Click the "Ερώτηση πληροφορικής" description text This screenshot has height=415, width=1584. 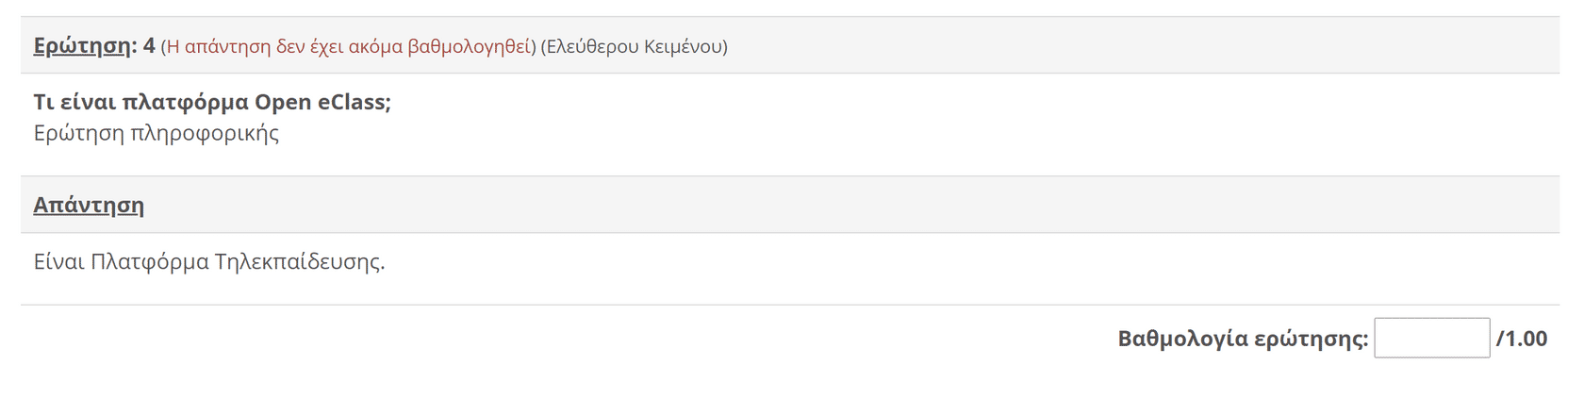pyautogui.click(x=157, y=133)
